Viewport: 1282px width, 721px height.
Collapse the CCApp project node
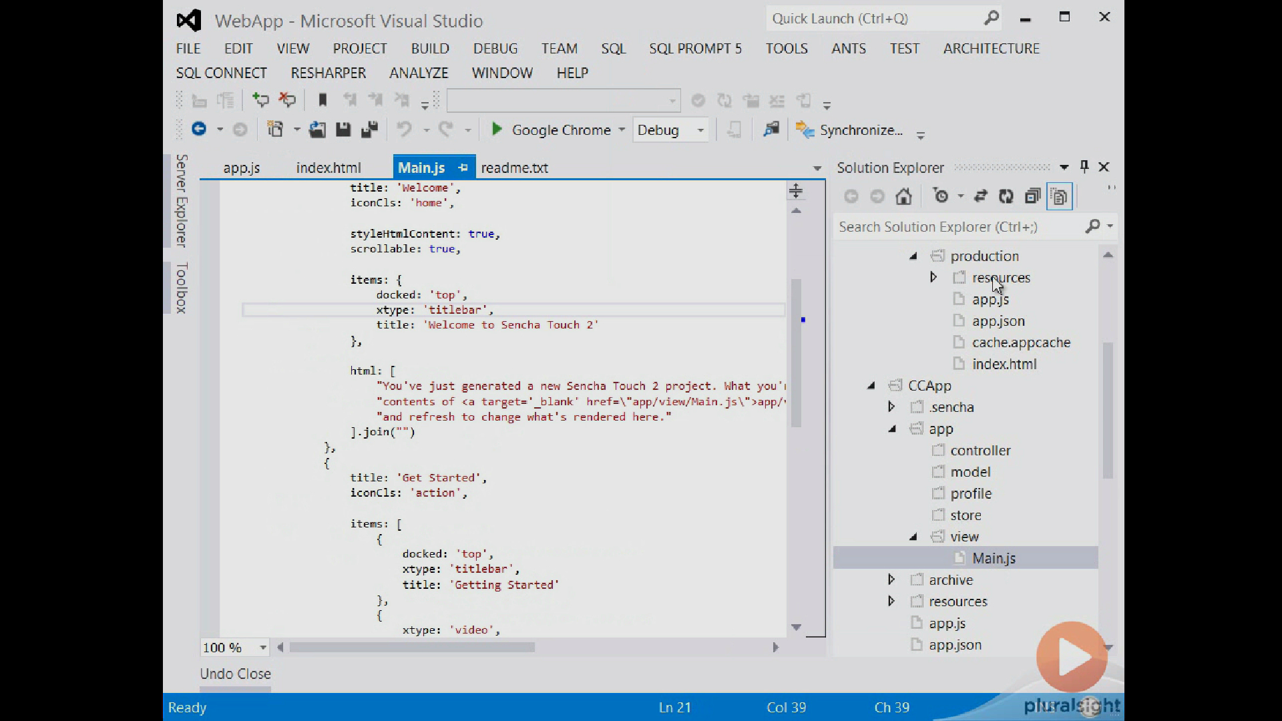click(871, 385)
